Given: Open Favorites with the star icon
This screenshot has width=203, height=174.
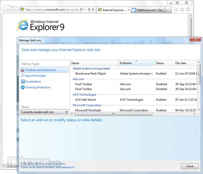Looking at the screenshot, I should pos(182,9).
